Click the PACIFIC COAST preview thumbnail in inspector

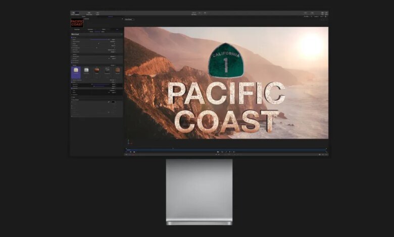(x=77, y=23)
